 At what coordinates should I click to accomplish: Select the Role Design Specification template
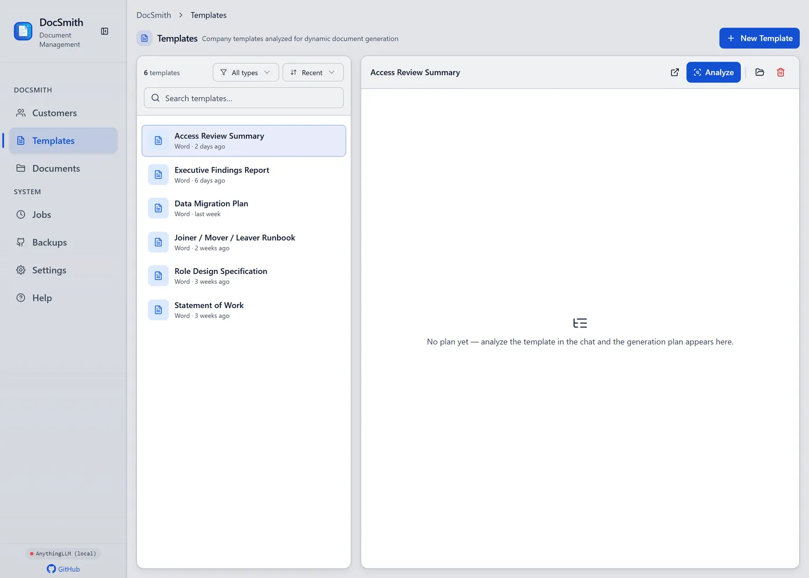click(244, 276)
